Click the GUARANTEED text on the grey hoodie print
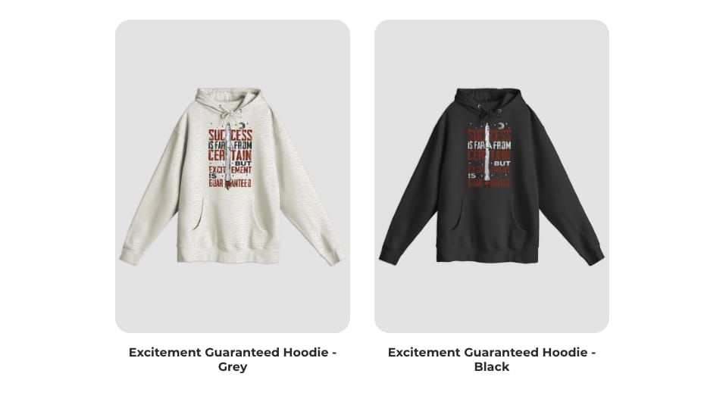This screenshot has height=408, width=726. [x=230, y=183]
